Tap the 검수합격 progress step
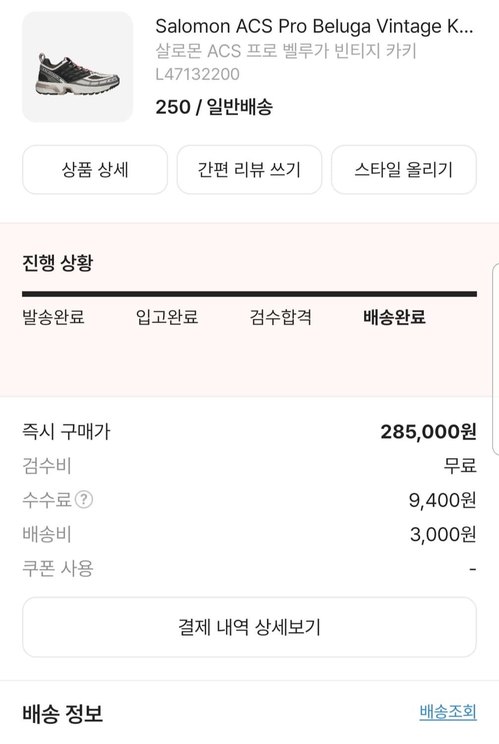This screenshot has width=499, height=744. tap(280, 317)
